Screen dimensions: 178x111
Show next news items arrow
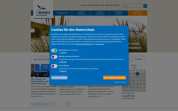pyautogui.click(x=69, y=104)
